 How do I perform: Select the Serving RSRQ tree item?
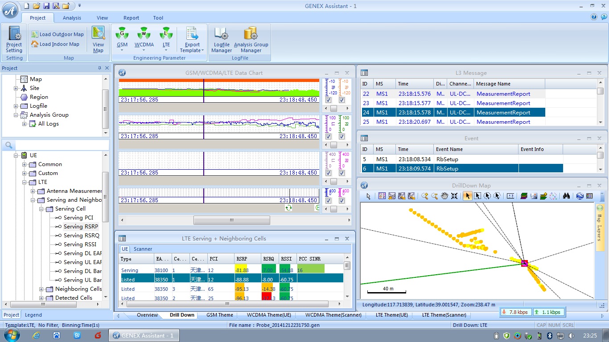(x=82, y=236)
